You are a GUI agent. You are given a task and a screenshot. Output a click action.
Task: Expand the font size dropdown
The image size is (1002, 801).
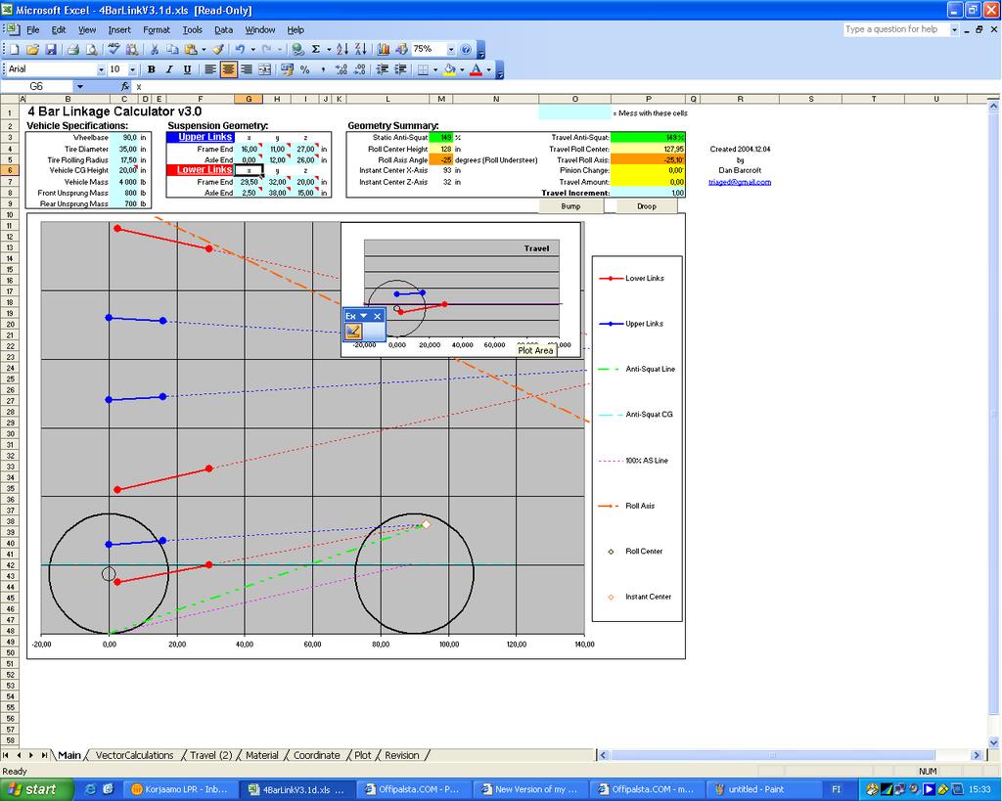click(x=131, y=69)
